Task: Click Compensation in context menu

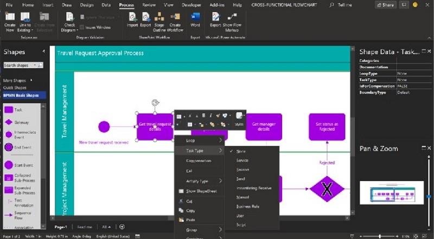Action: (x=199, y=161)
